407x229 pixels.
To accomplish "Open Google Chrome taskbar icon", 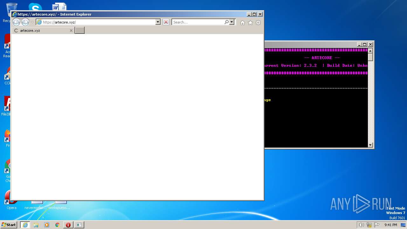I will pyautogui.click(x=58, y=225).
